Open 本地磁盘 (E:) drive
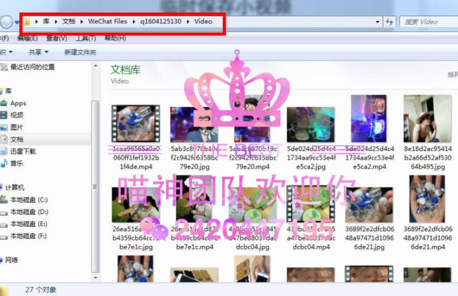The width and height of the screenshot is (458, 296). pyautogui.click(x=29, y=224)
